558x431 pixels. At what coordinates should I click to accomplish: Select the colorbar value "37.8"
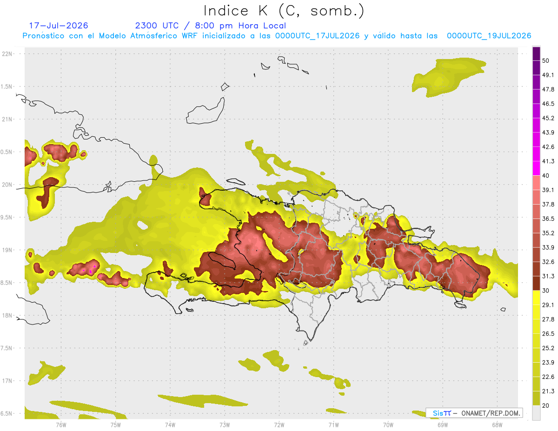tap(548, 205)
